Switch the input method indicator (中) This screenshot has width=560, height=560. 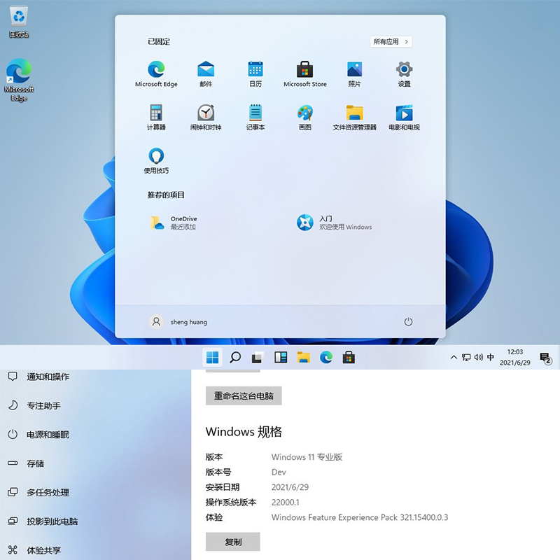click(491, 357)
